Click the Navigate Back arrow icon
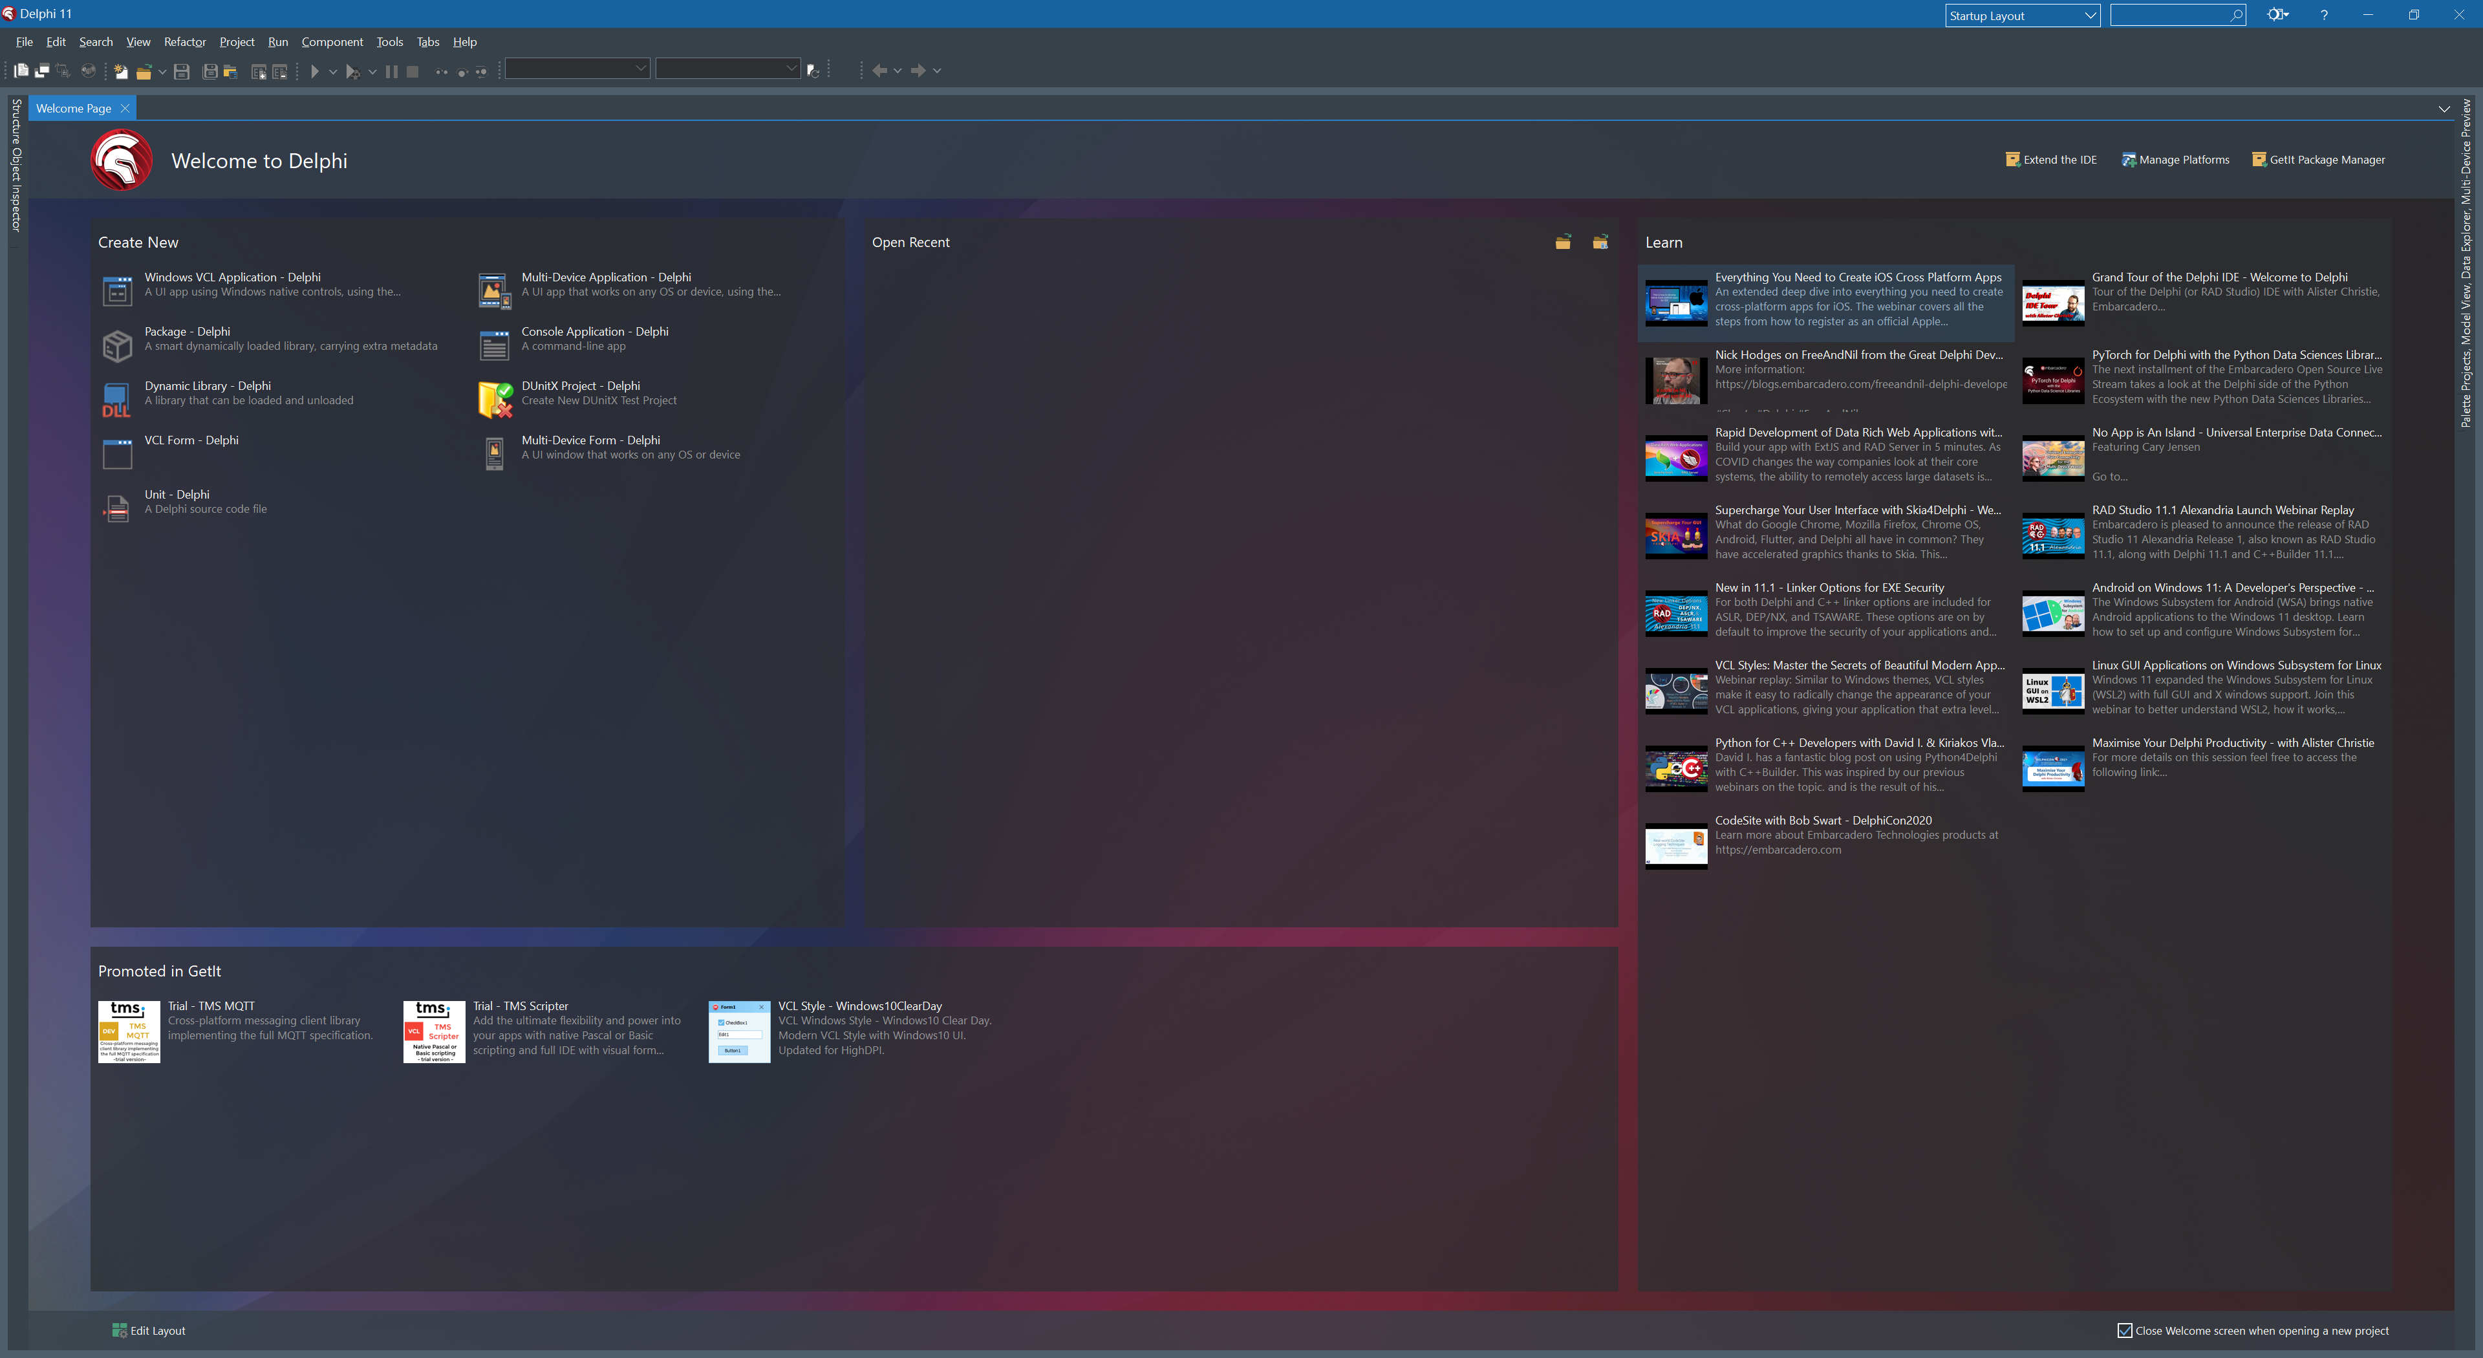The height and width of the screenshot is (1358, 2483). coord(879,70)
